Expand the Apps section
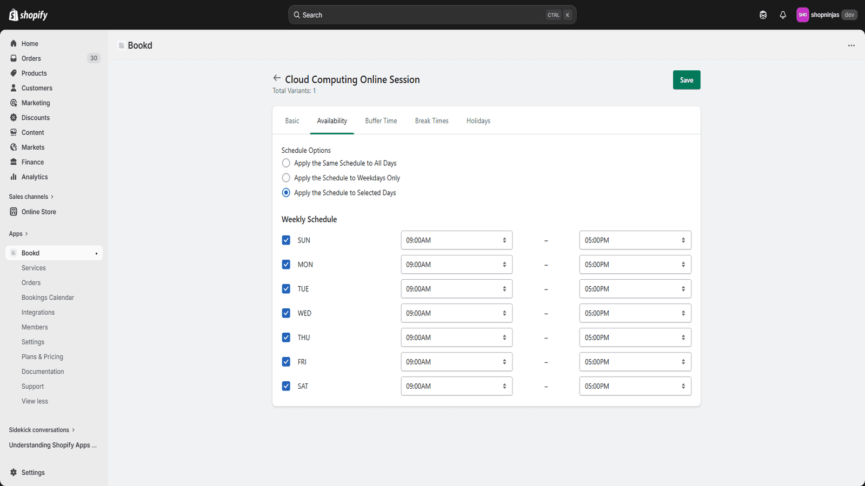This screenshot has width=865, height=486. [18, 234]
